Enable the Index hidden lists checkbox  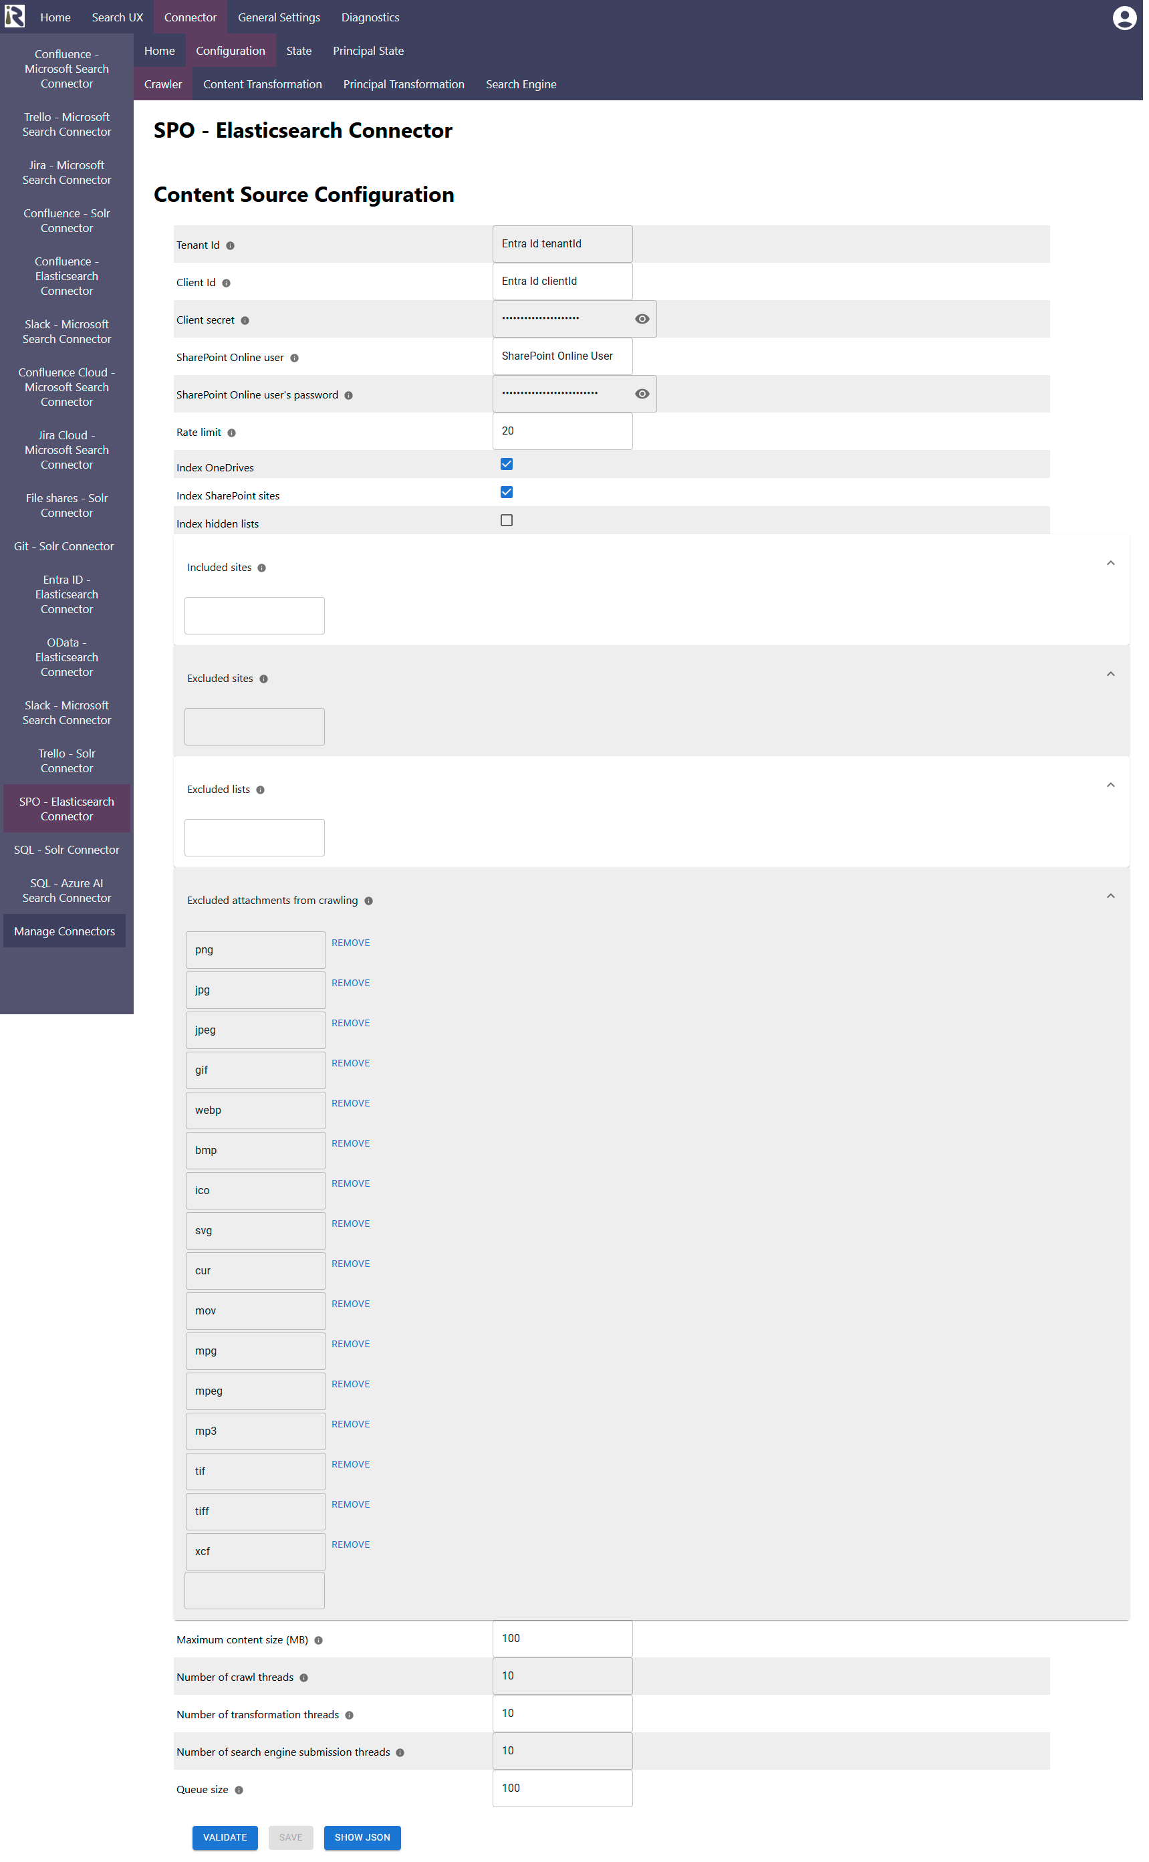[507, 521]
